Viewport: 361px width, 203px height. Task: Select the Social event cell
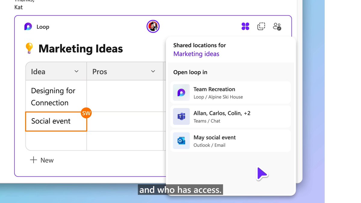coord(56,121)
